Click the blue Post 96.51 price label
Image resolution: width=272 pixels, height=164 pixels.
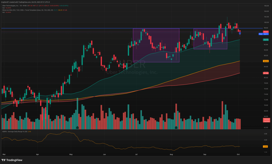(264, 34)
